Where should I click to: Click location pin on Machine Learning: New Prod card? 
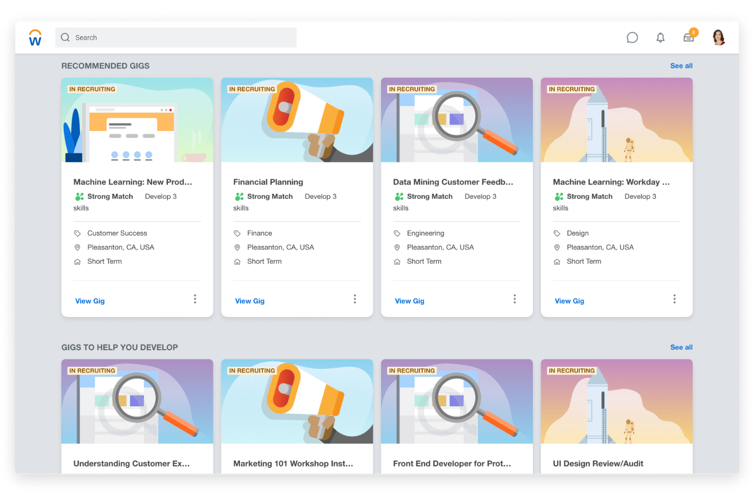[x=77, y=248]
